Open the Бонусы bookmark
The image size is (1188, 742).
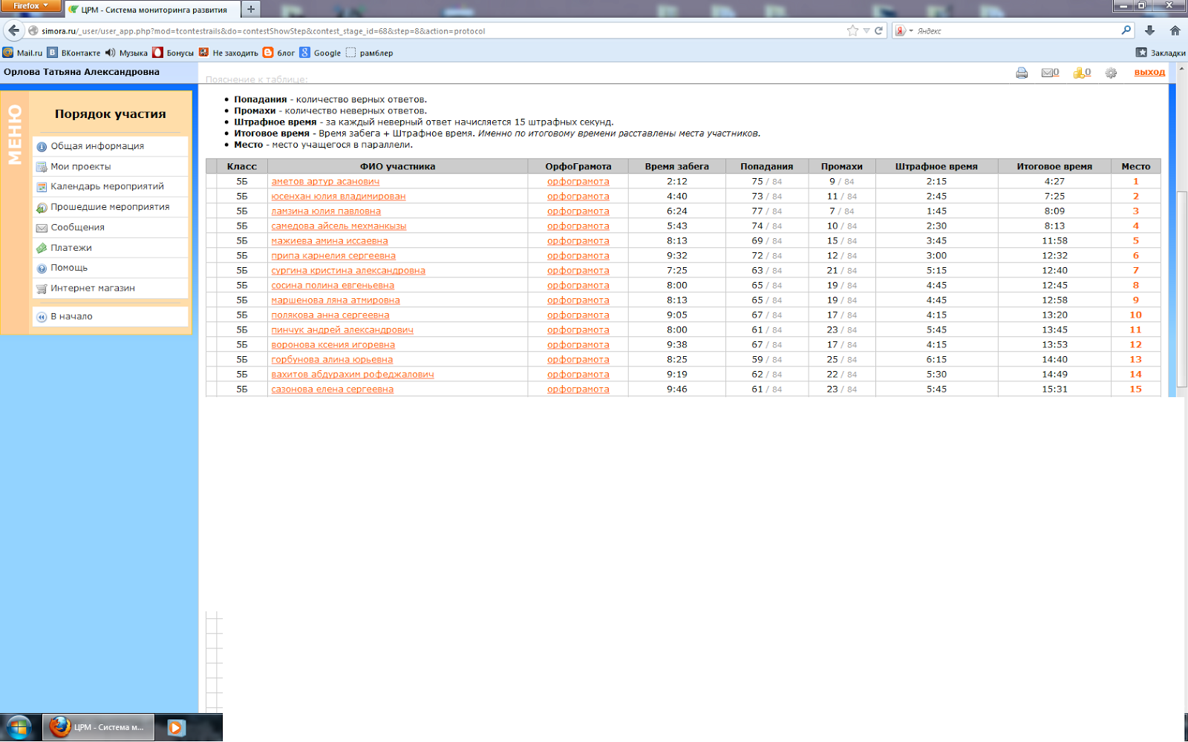click(173, 53)
